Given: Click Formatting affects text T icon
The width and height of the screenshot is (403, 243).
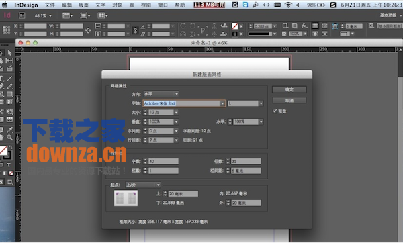Looking at the screenshot, I should [9, 165].
